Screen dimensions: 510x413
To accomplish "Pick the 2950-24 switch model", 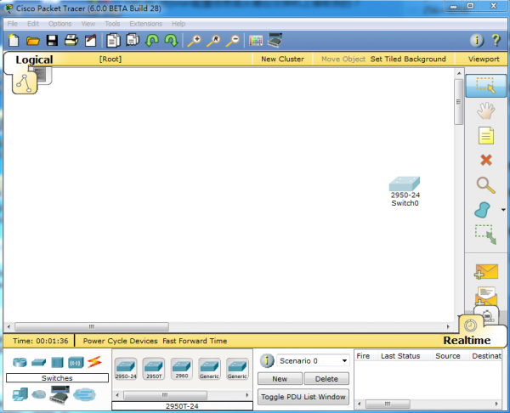I will [x=126, y=369].
